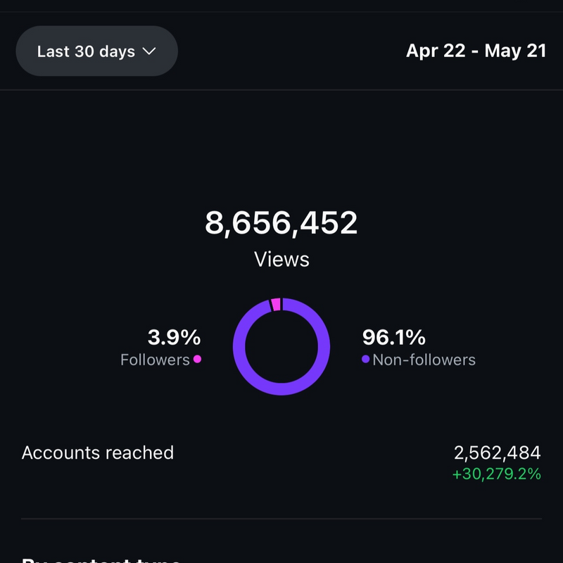
Task: Select the By content type section heading
Action: click(x=102, y=559)
